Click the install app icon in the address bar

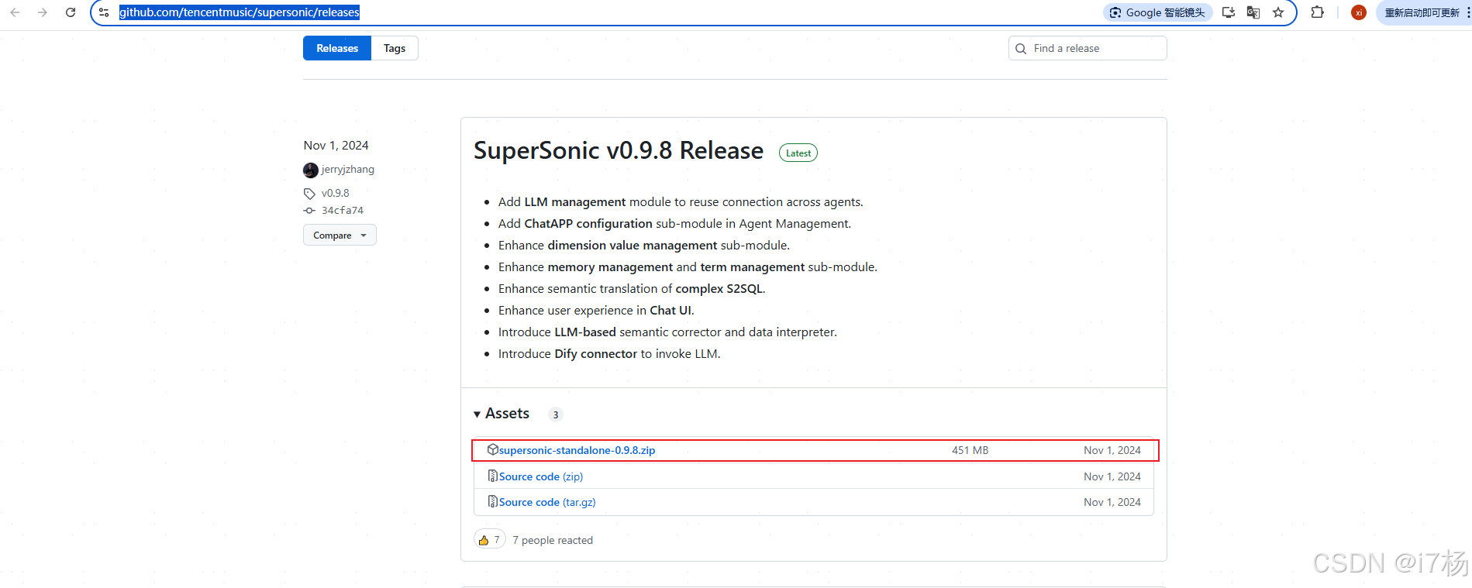coord(1229,12)
